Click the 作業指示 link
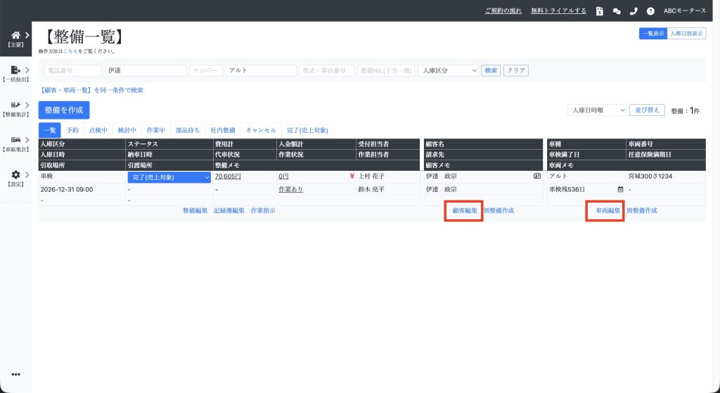This screenshot has height=393, width=720. point(263,211)
